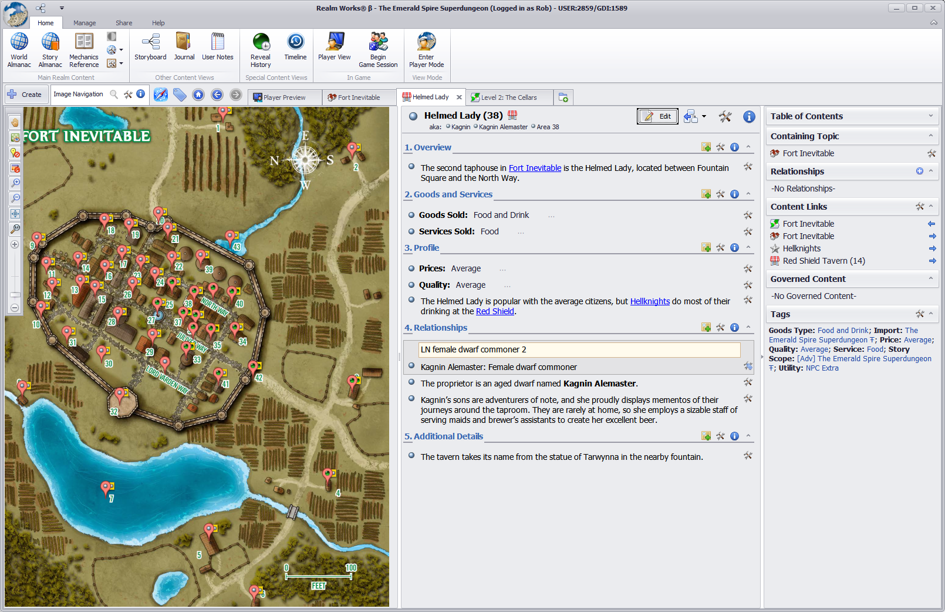This screenshot has height=612, width=945.
Task: Open the Timeline view
Action: click(295, 47)
